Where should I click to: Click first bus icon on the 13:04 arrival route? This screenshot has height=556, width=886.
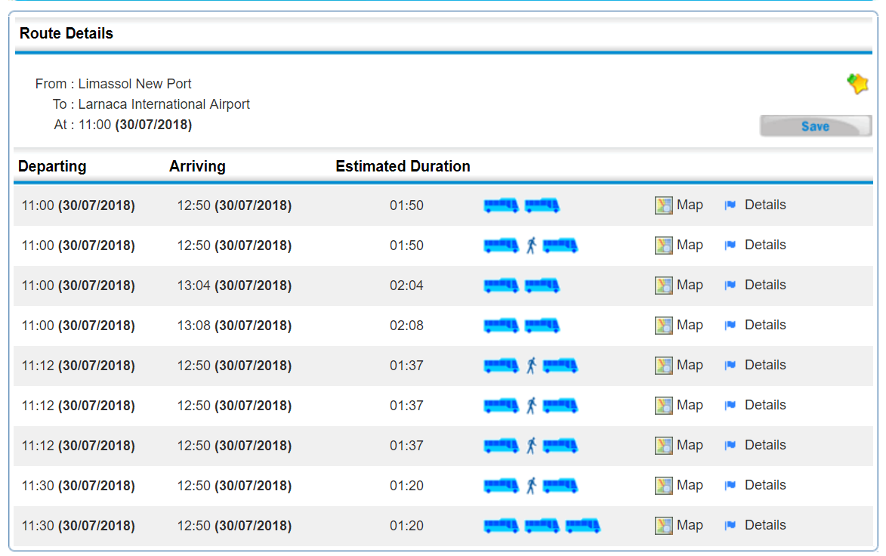click(x=501, y=285)
